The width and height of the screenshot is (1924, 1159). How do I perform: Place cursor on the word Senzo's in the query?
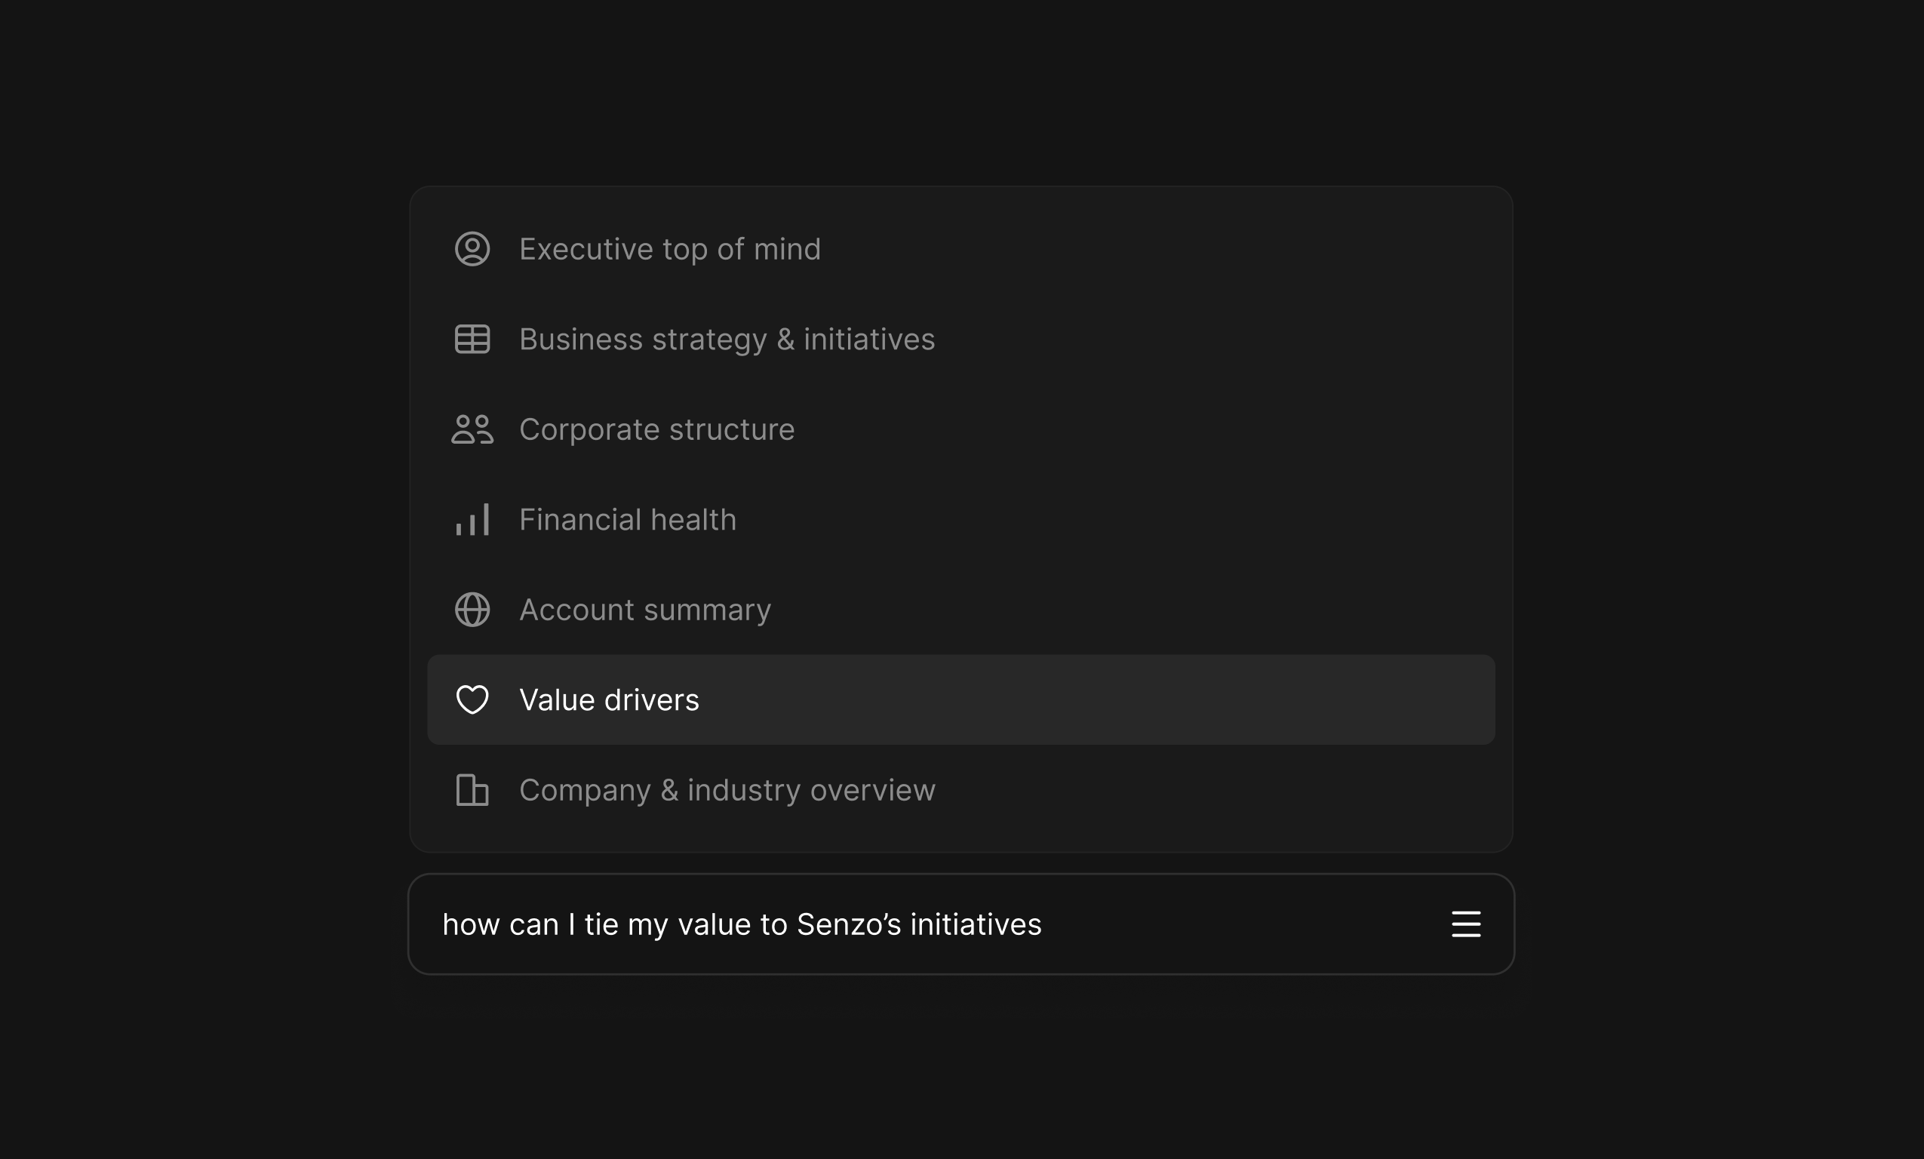click(x=848, y=924)
